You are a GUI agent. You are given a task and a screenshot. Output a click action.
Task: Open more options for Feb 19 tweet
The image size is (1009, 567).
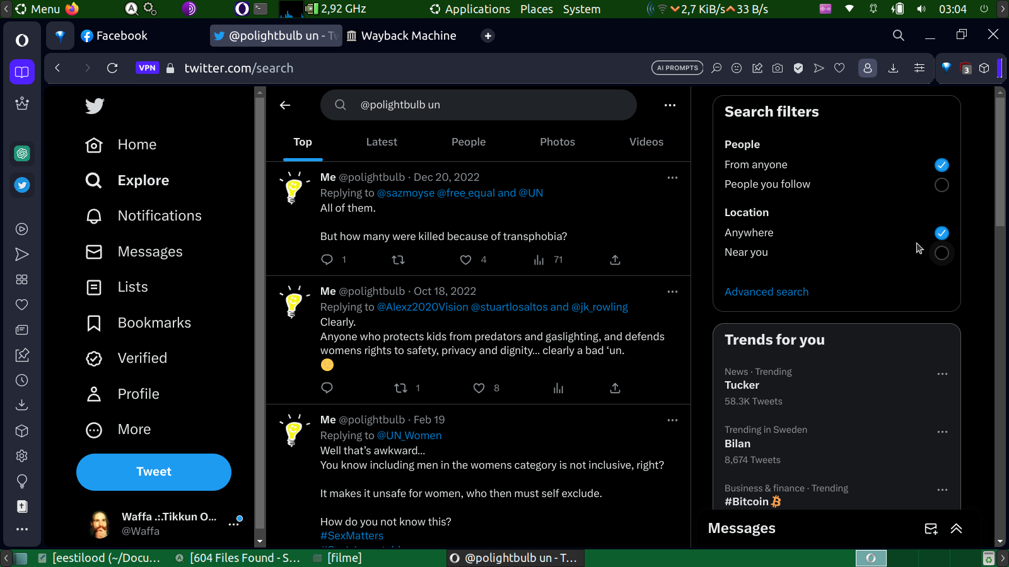pyautogui.click(x=672, y=420)
